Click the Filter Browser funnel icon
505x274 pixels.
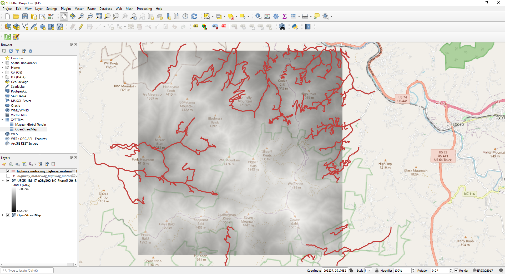(x=17, y=51)
